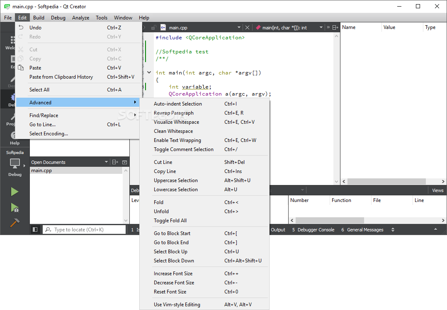The image size is (447, 310).
Task: Toggle Enable Text Wrapping option
Action: click(x=204, y=140)
